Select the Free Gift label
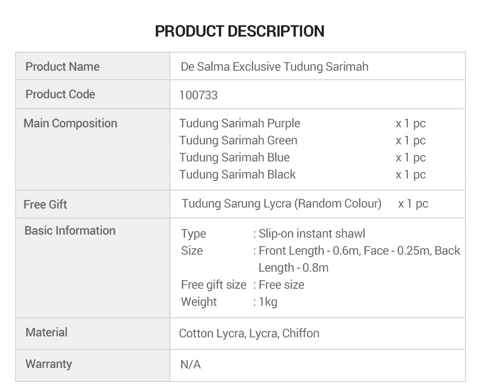 (x=45, y=205)
